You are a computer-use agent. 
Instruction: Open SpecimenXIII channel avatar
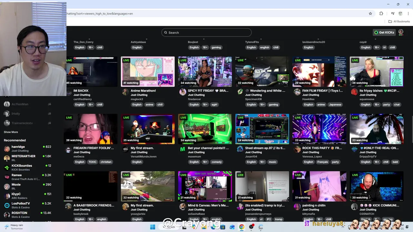[x=240, y=92]
